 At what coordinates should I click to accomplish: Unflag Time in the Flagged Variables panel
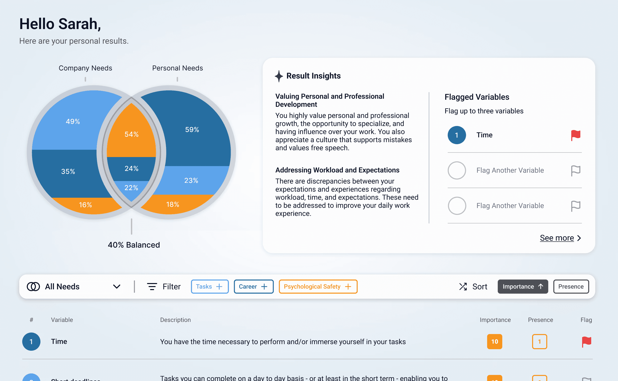click(x=576, y=135)
